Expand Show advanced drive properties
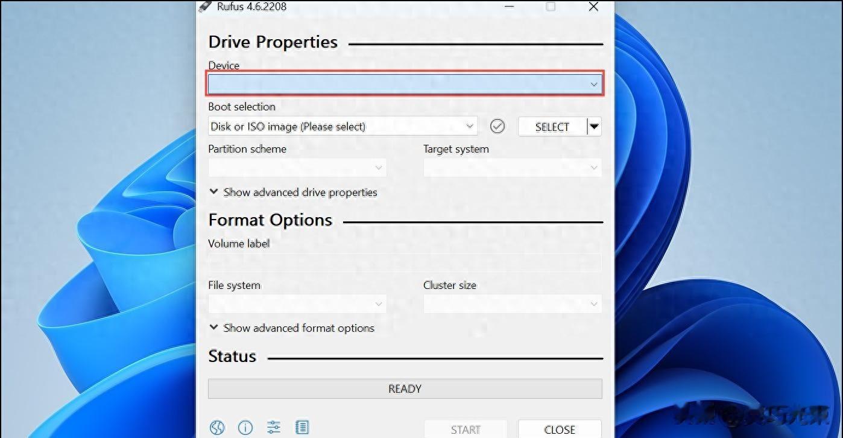The width and height of the screenshot is (843, 438). [293, 192]
